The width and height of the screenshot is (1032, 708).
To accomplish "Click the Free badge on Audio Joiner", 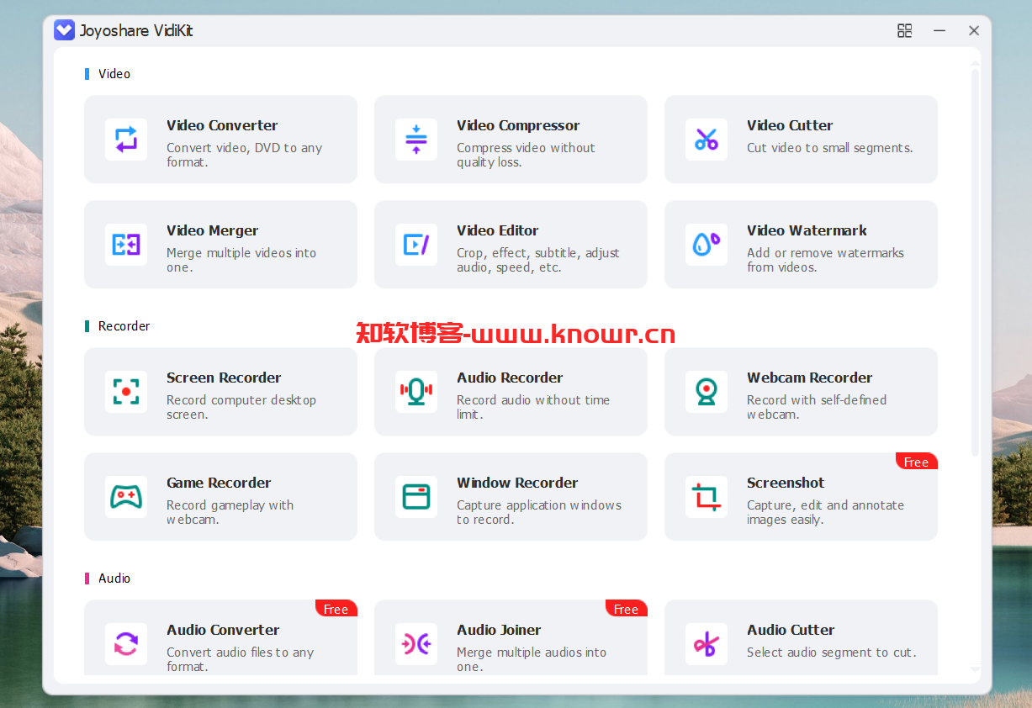I will pyautogui.click(x=627, y=609).
